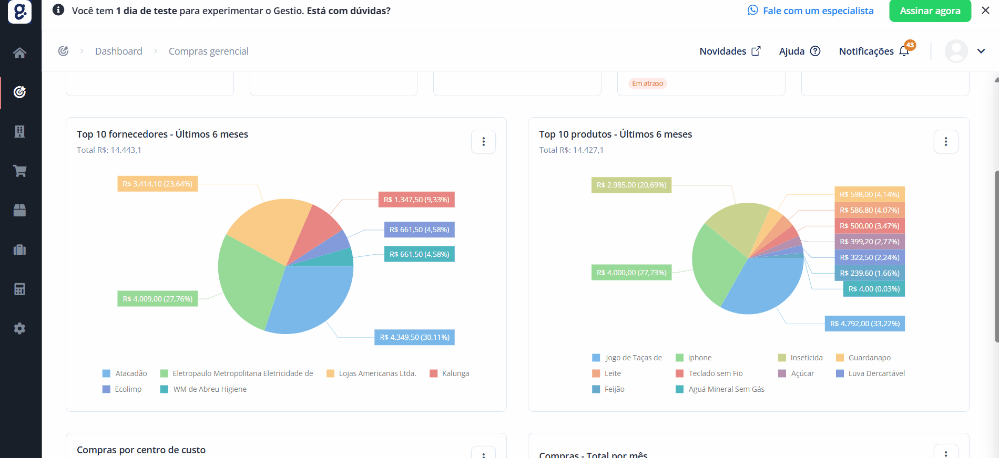Click the Assinar agora button
Viewport: 999px width, 458px height.
(930, 11)
